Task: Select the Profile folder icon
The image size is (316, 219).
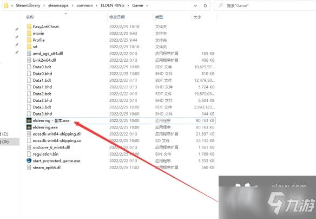Action: tap(29, 40)
